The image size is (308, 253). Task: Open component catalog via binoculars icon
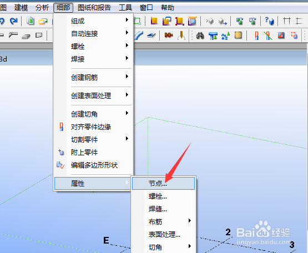pyautogui.click(x=200, y=36)
